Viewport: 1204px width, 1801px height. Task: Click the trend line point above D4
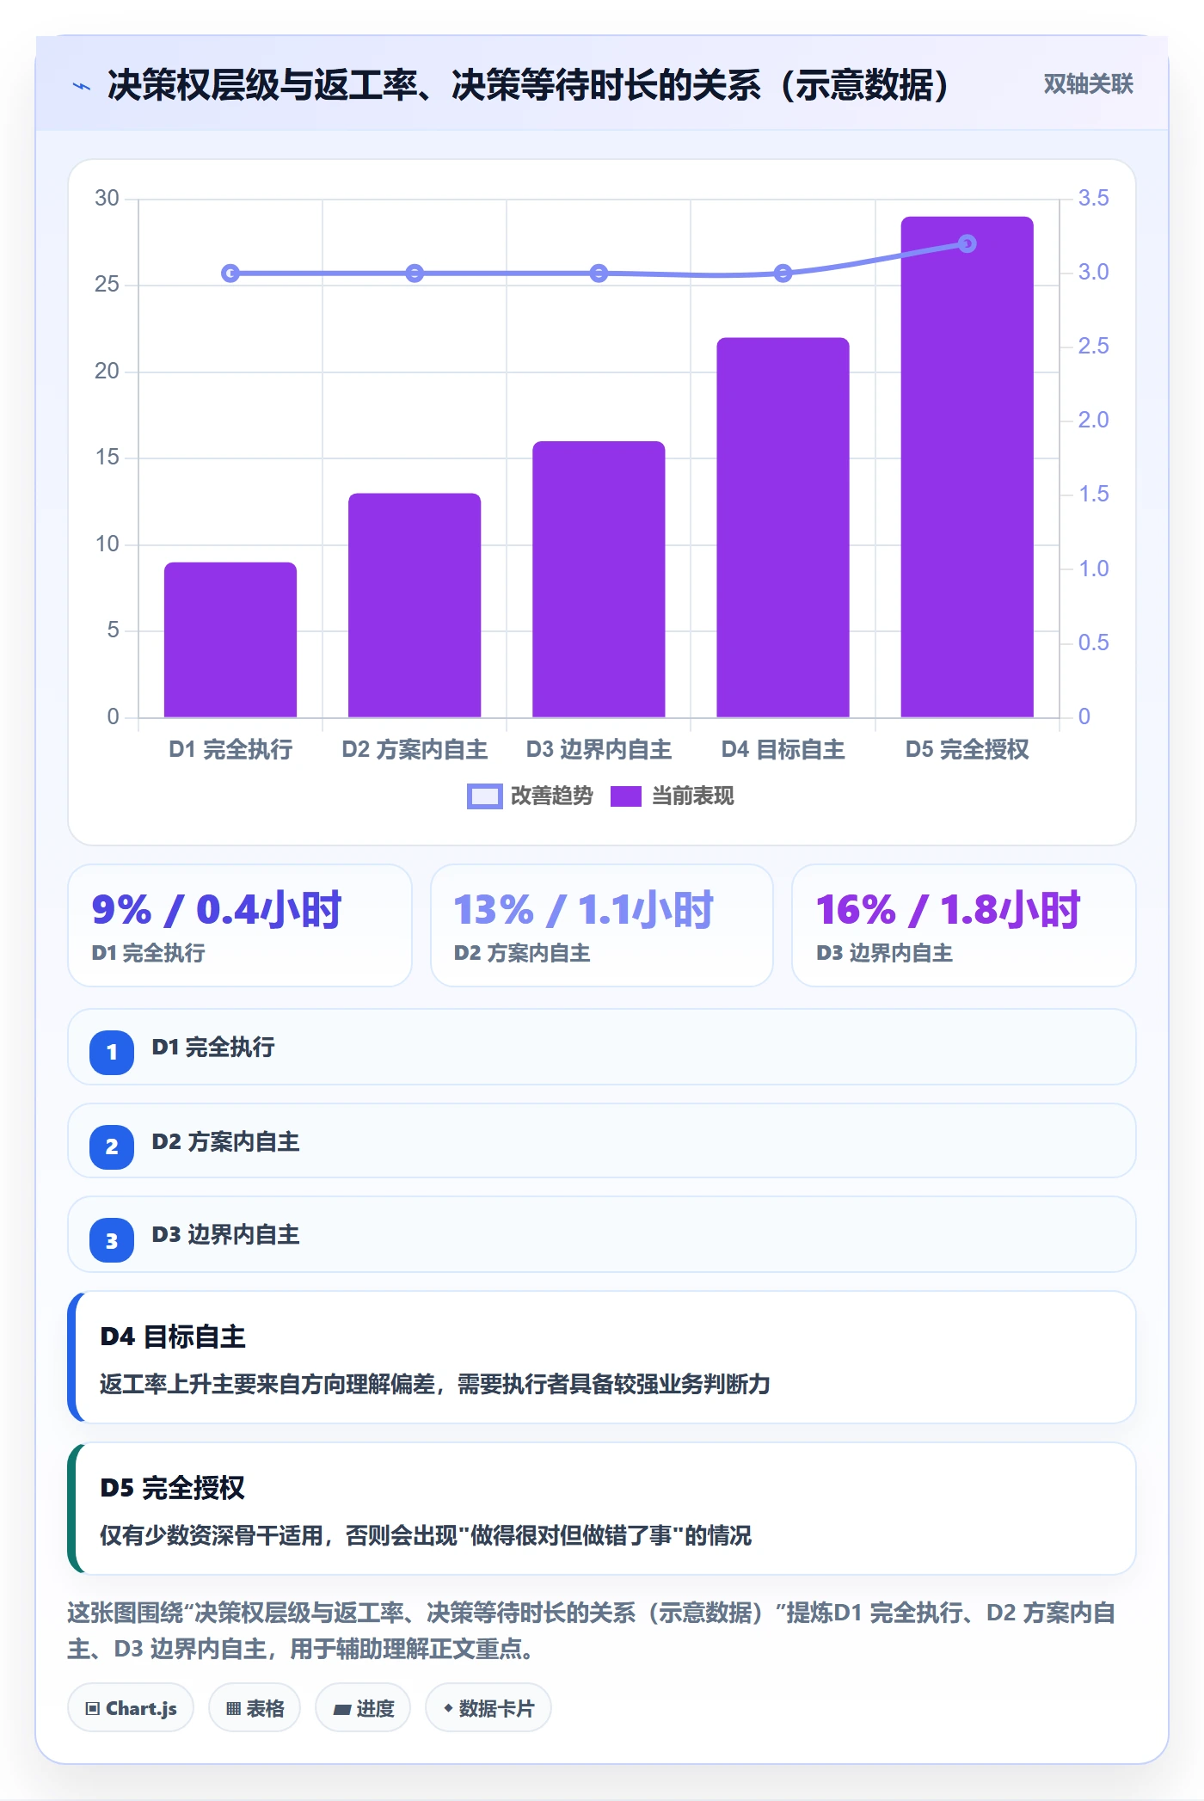[x=783, y=274]
